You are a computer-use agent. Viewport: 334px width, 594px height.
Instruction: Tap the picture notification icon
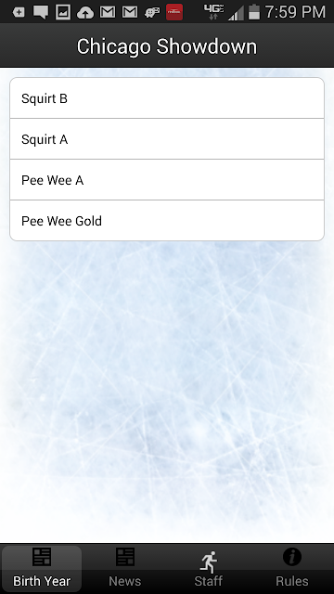point(63,12)
